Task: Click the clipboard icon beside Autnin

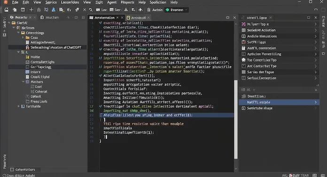Action: click(148, 10)
